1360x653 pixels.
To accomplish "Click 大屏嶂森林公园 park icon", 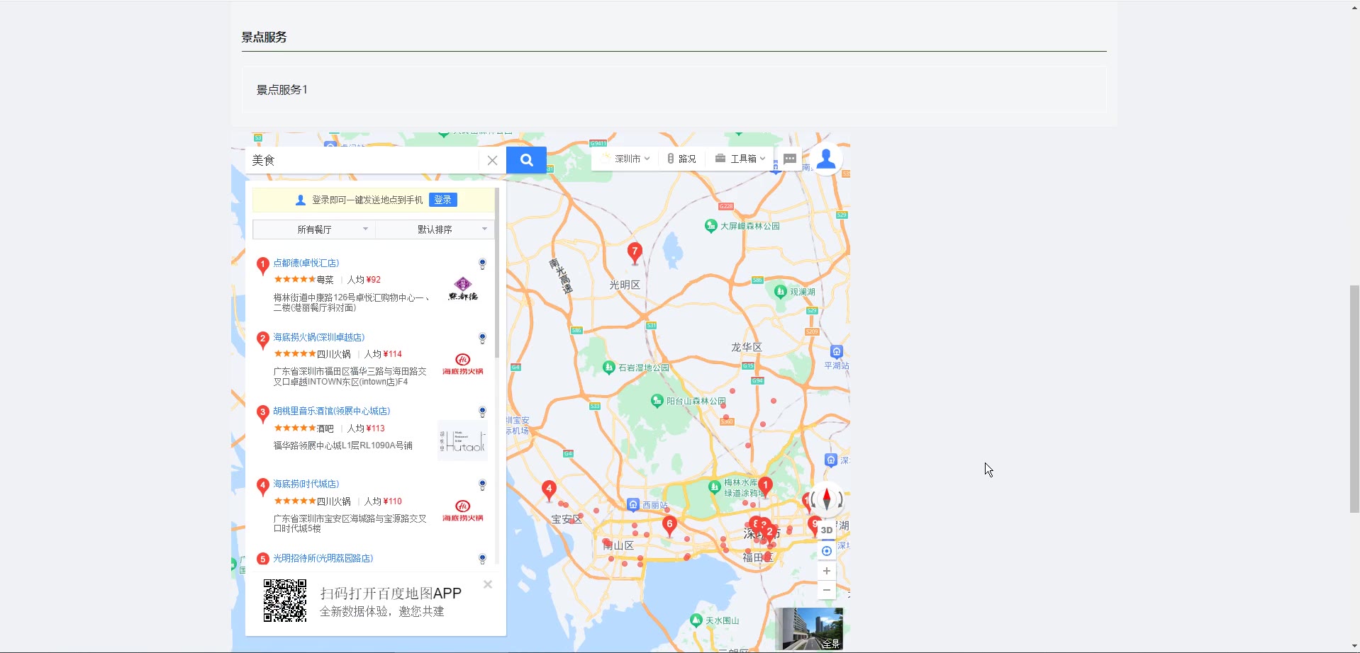I will pyautogui.click(x=710, y=226).
